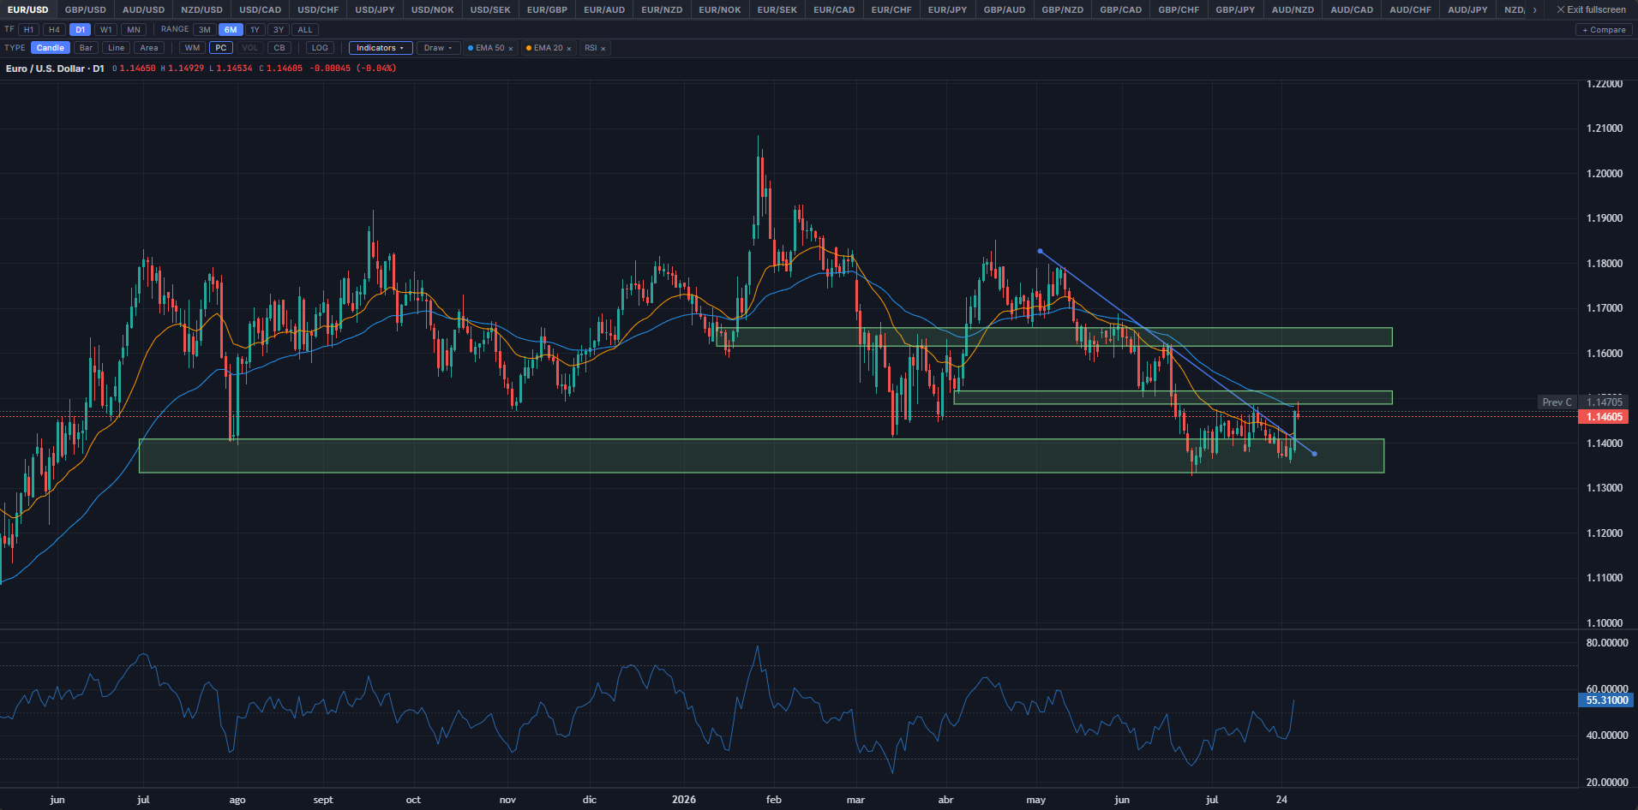Select the EUR/JPY tab

948,9
